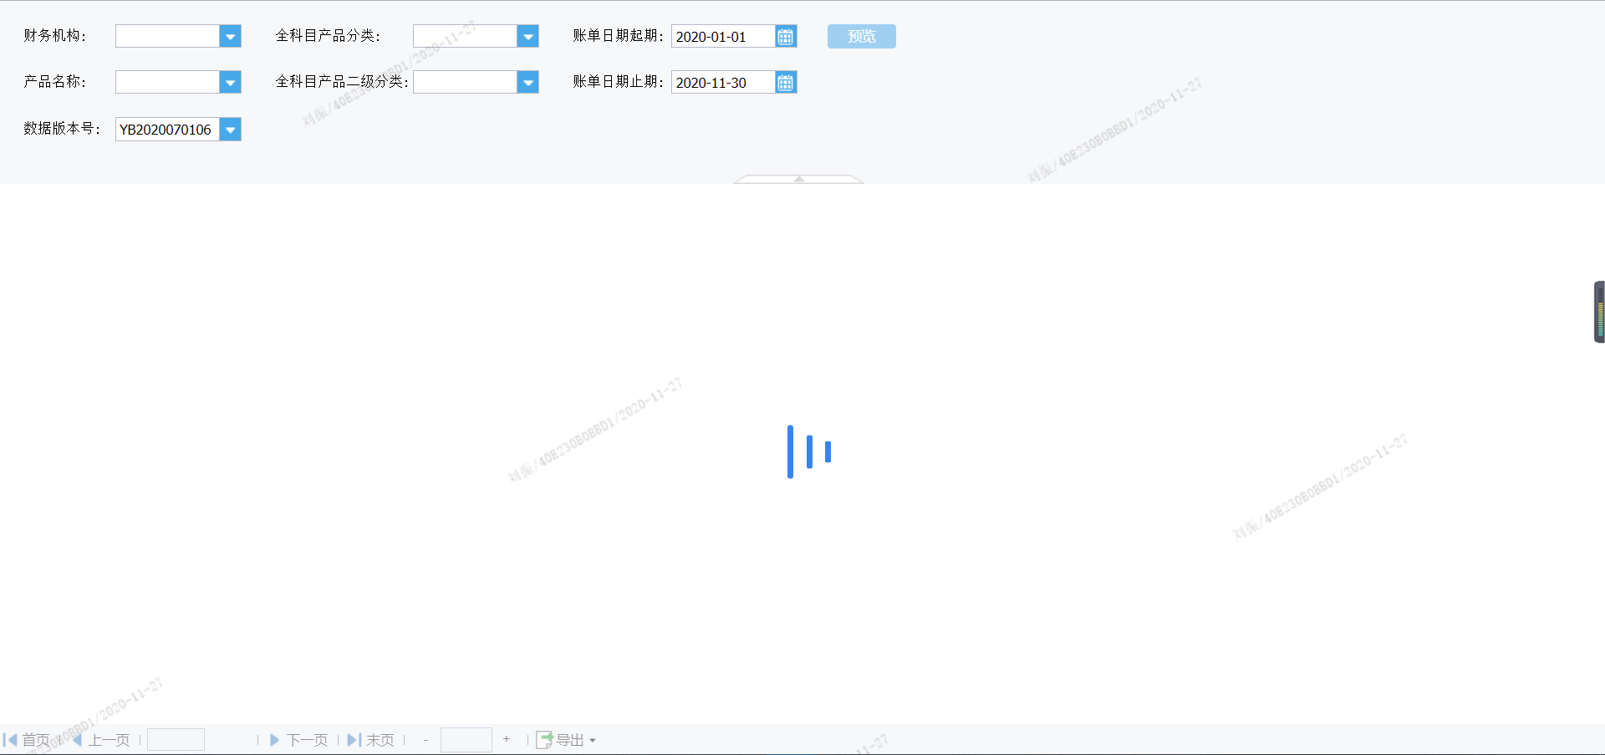Select the 数据版本号 field YB2020070106
The height and width of the screenshot is (755, 1605).
pyautogui.click(x=167, y=130)
